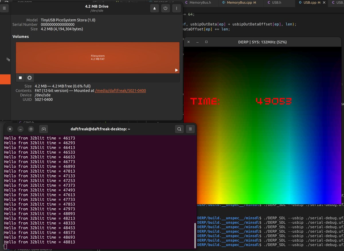Select the 4.2 MB FAT filesystem volume

pyautogui.click(x=97, y=58)
